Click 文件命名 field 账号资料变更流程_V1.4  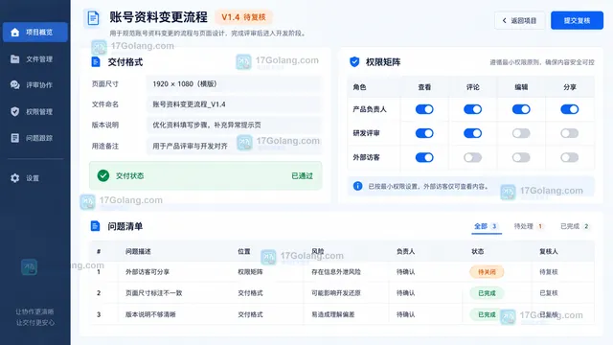[234, 104]
